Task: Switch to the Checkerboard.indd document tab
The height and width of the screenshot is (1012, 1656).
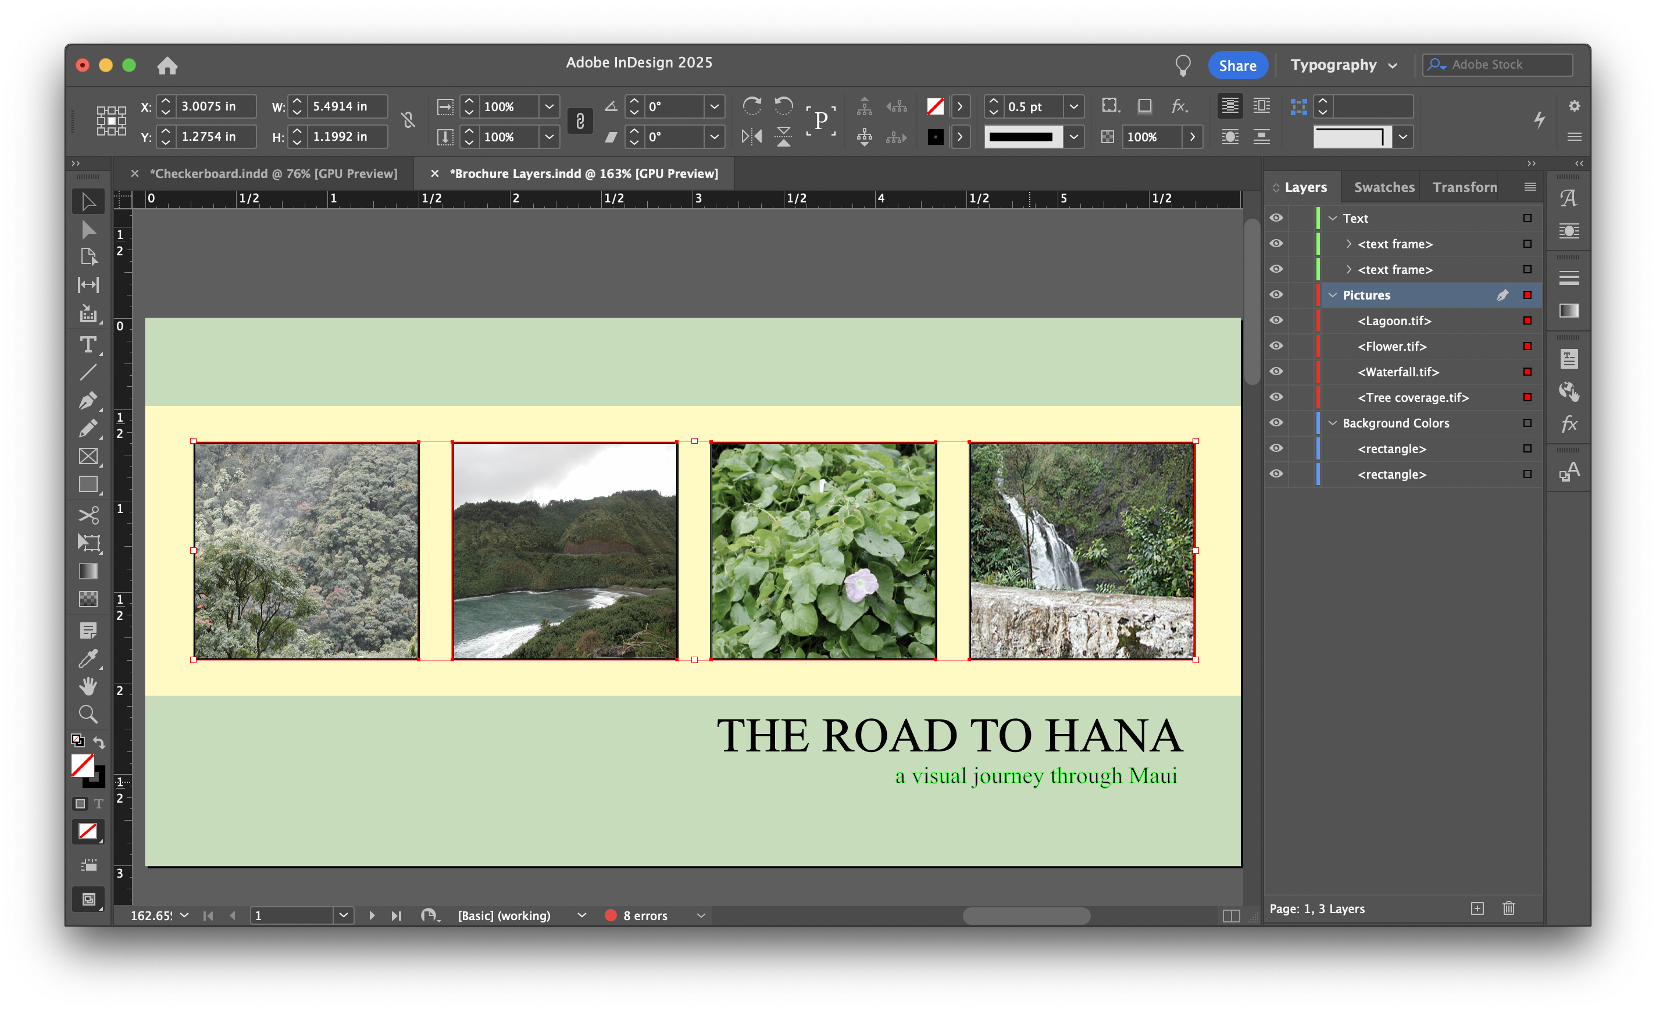Action: pyautogui.click(x=273, y=173)
